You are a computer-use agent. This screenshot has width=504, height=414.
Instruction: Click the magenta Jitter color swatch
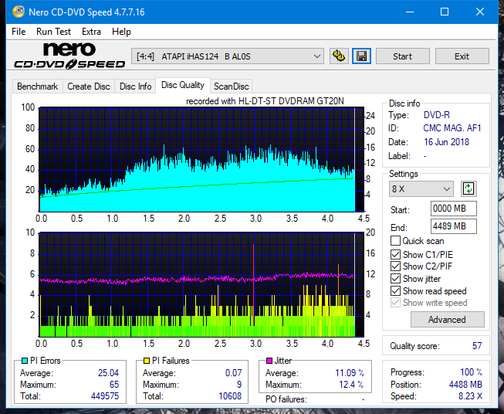click(x=269, y=361)
